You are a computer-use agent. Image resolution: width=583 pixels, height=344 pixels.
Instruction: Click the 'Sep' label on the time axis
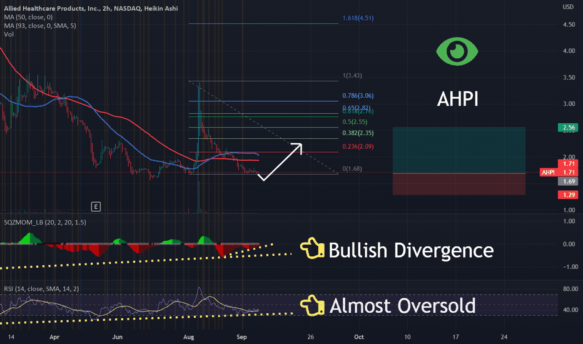(241, 337)
